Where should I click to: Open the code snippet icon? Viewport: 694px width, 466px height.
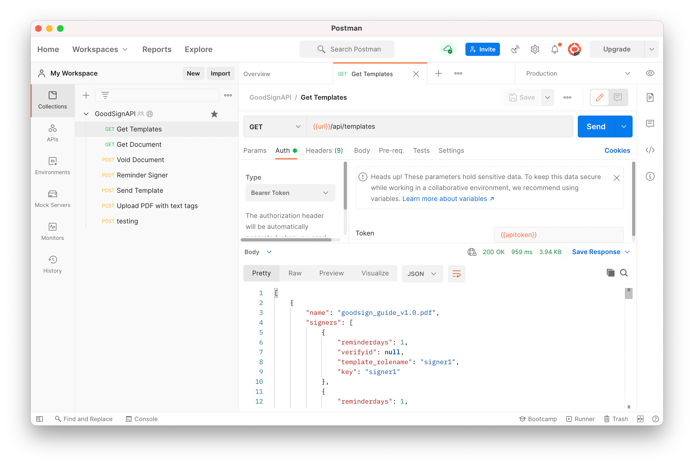tap(650, 150)
